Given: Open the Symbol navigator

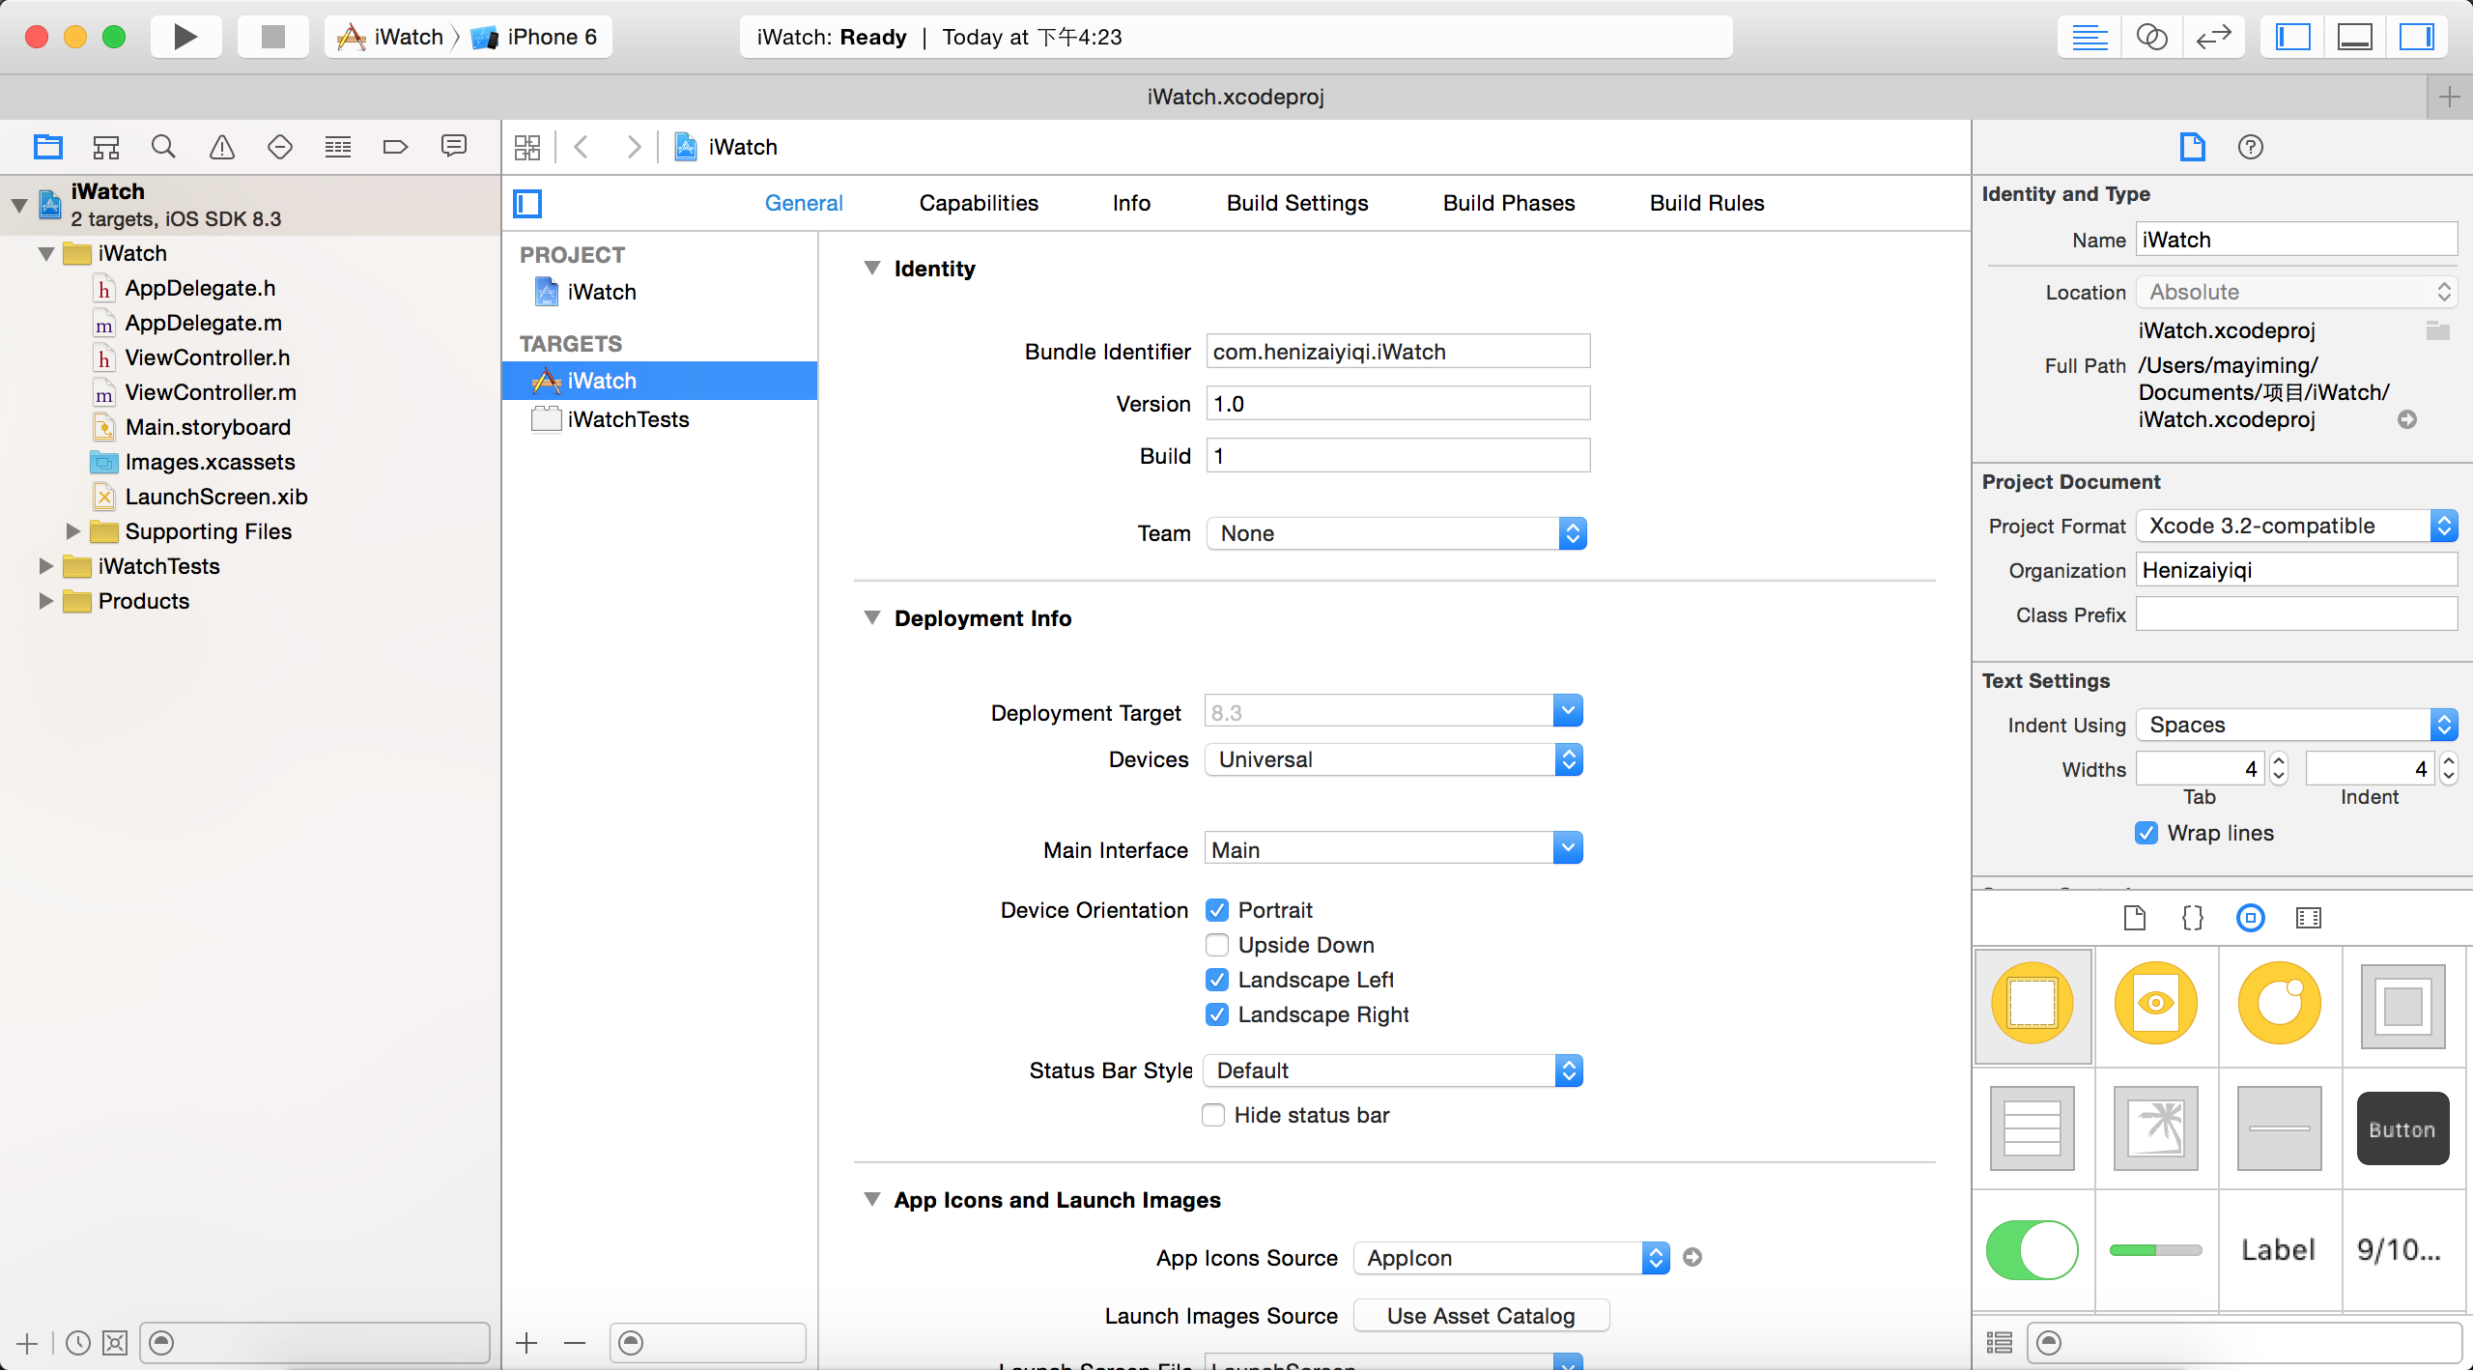Looking at the screenshot, I should coord(106,147).
